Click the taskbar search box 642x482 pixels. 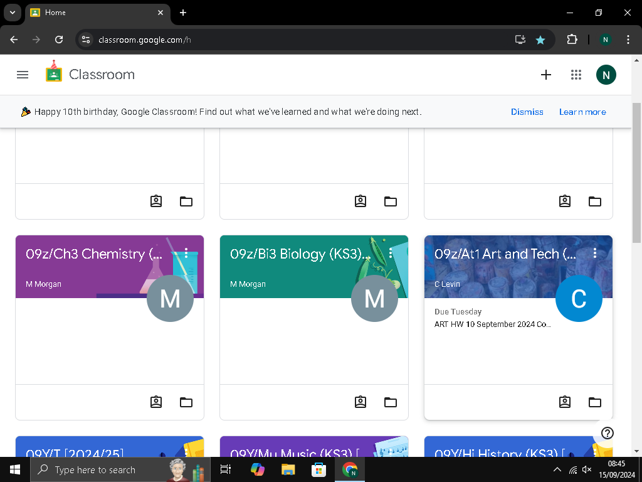tap(120, 469)
